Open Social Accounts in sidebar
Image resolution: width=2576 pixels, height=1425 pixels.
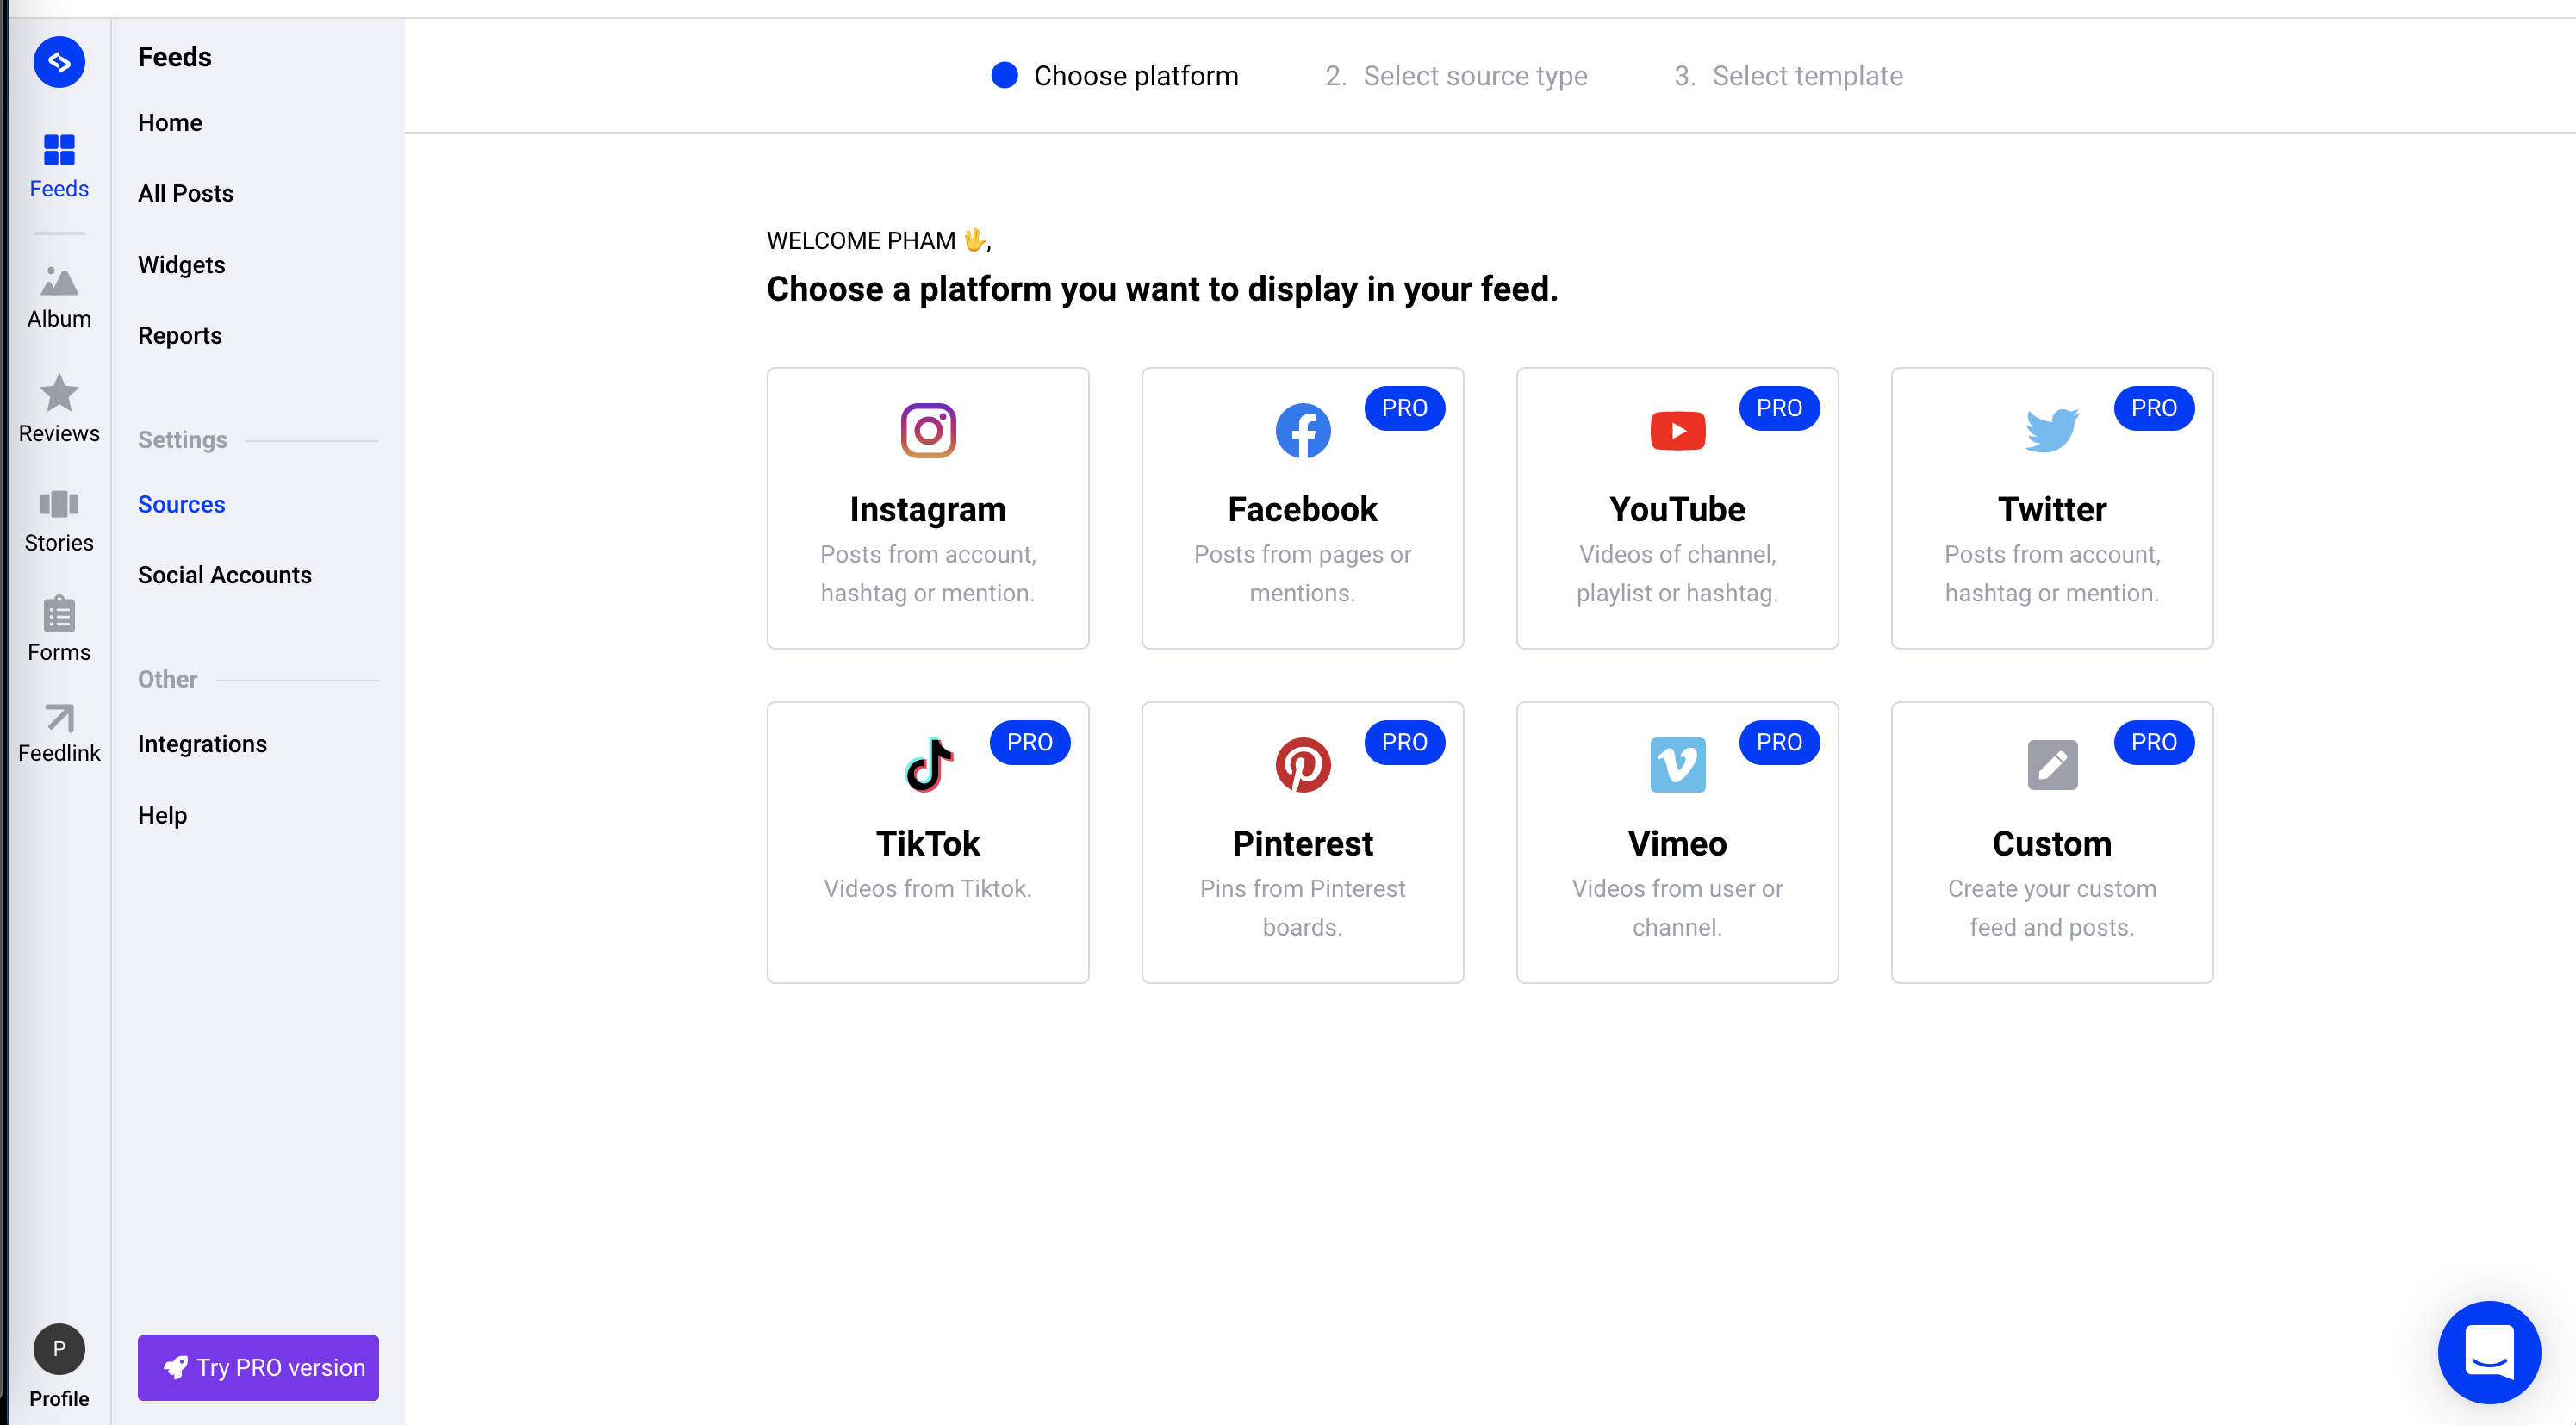[225, 575]
